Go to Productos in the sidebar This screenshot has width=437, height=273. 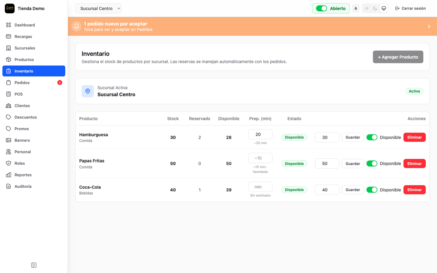coord(34,59)
